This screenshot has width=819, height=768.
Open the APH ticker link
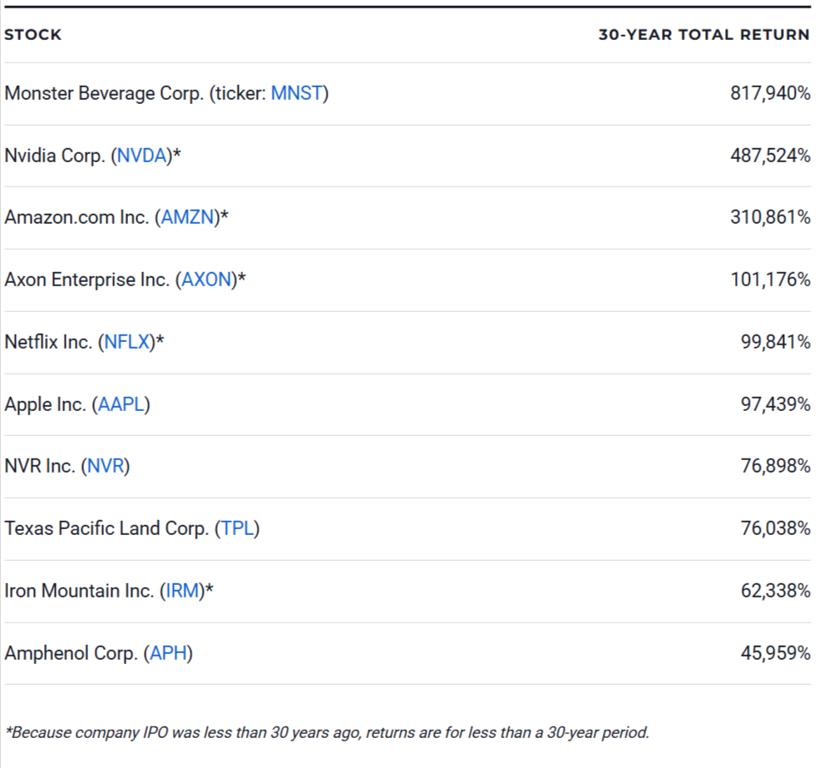click(x=170, y=654)
